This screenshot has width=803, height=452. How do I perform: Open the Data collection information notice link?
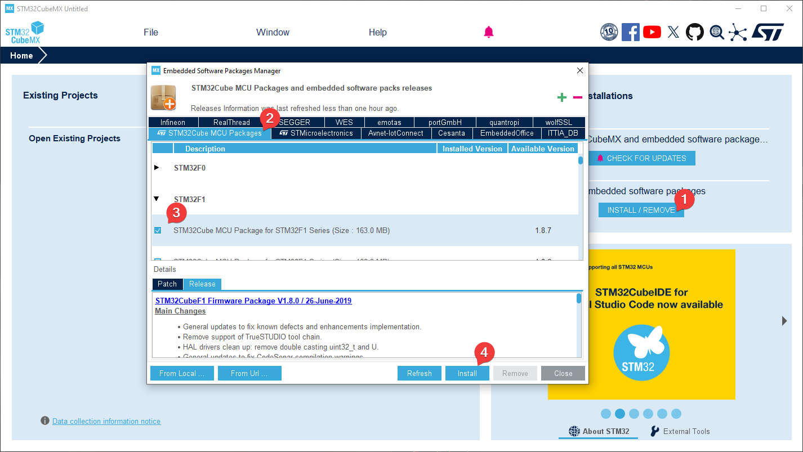point(106,421)
